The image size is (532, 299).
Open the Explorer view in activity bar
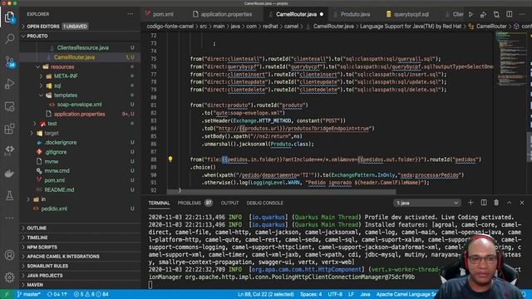point(9,17)
